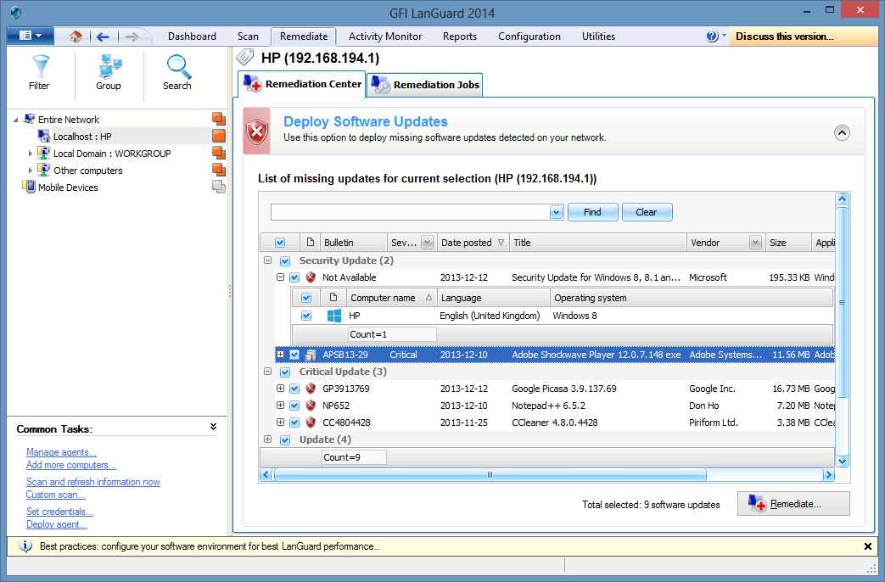This screenshot has width=885, height=582.
Task: Click the GFI LanGuard application logo icon
Action: (15, 12)
